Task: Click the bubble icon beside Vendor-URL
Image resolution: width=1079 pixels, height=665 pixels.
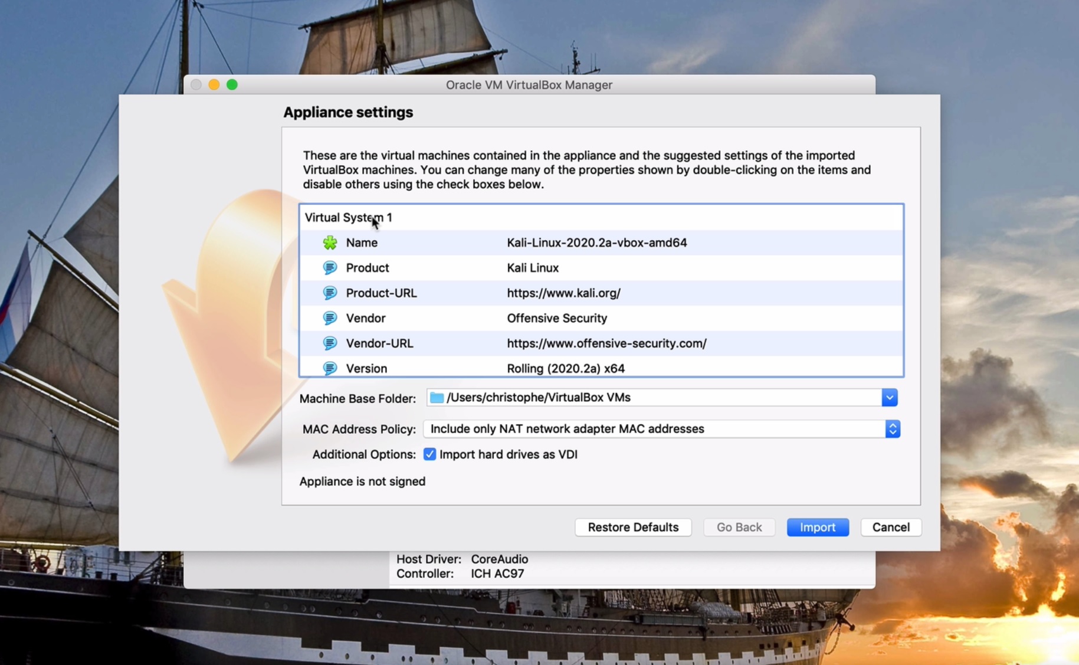Action: coord(330,343)
